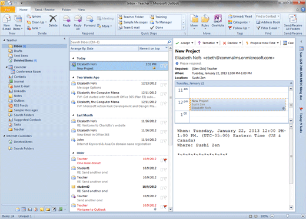The width and height of the screenshot is (306, 219).
Task: Collapse the Internet Calendars tree node
Action: (x=4, y=136)
